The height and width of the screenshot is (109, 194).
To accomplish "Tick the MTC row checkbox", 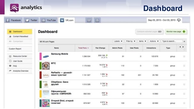I will (184, 66).
